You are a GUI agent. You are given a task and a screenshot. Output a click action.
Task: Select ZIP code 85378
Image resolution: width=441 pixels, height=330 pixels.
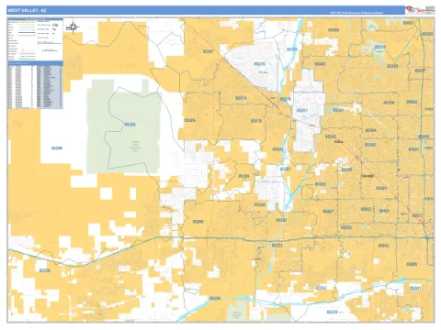point(286,99)
